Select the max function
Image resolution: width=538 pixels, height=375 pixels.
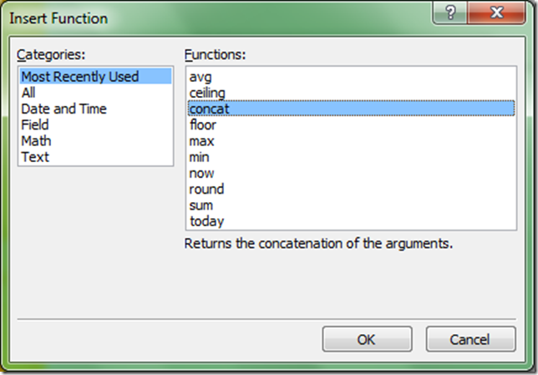(x=201, y=140)
